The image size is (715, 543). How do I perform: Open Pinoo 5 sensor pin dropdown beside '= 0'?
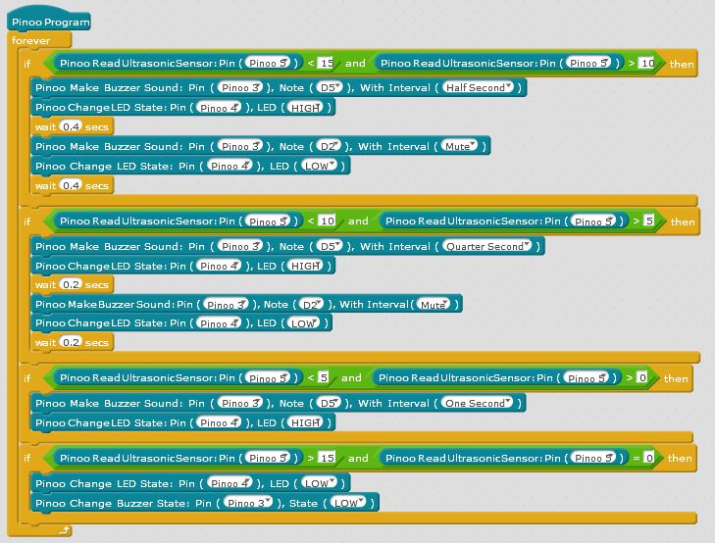tap(593, 458)
